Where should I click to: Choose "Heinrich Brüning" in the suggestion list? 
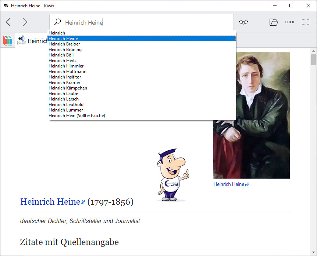click(x=65, y=50)
